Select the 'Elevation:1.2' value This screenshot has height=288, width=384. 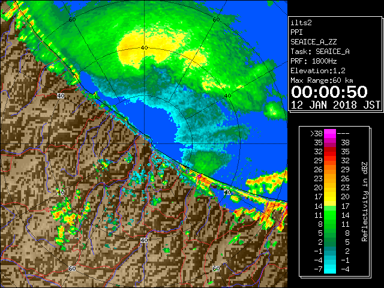(x=318, y=71)
